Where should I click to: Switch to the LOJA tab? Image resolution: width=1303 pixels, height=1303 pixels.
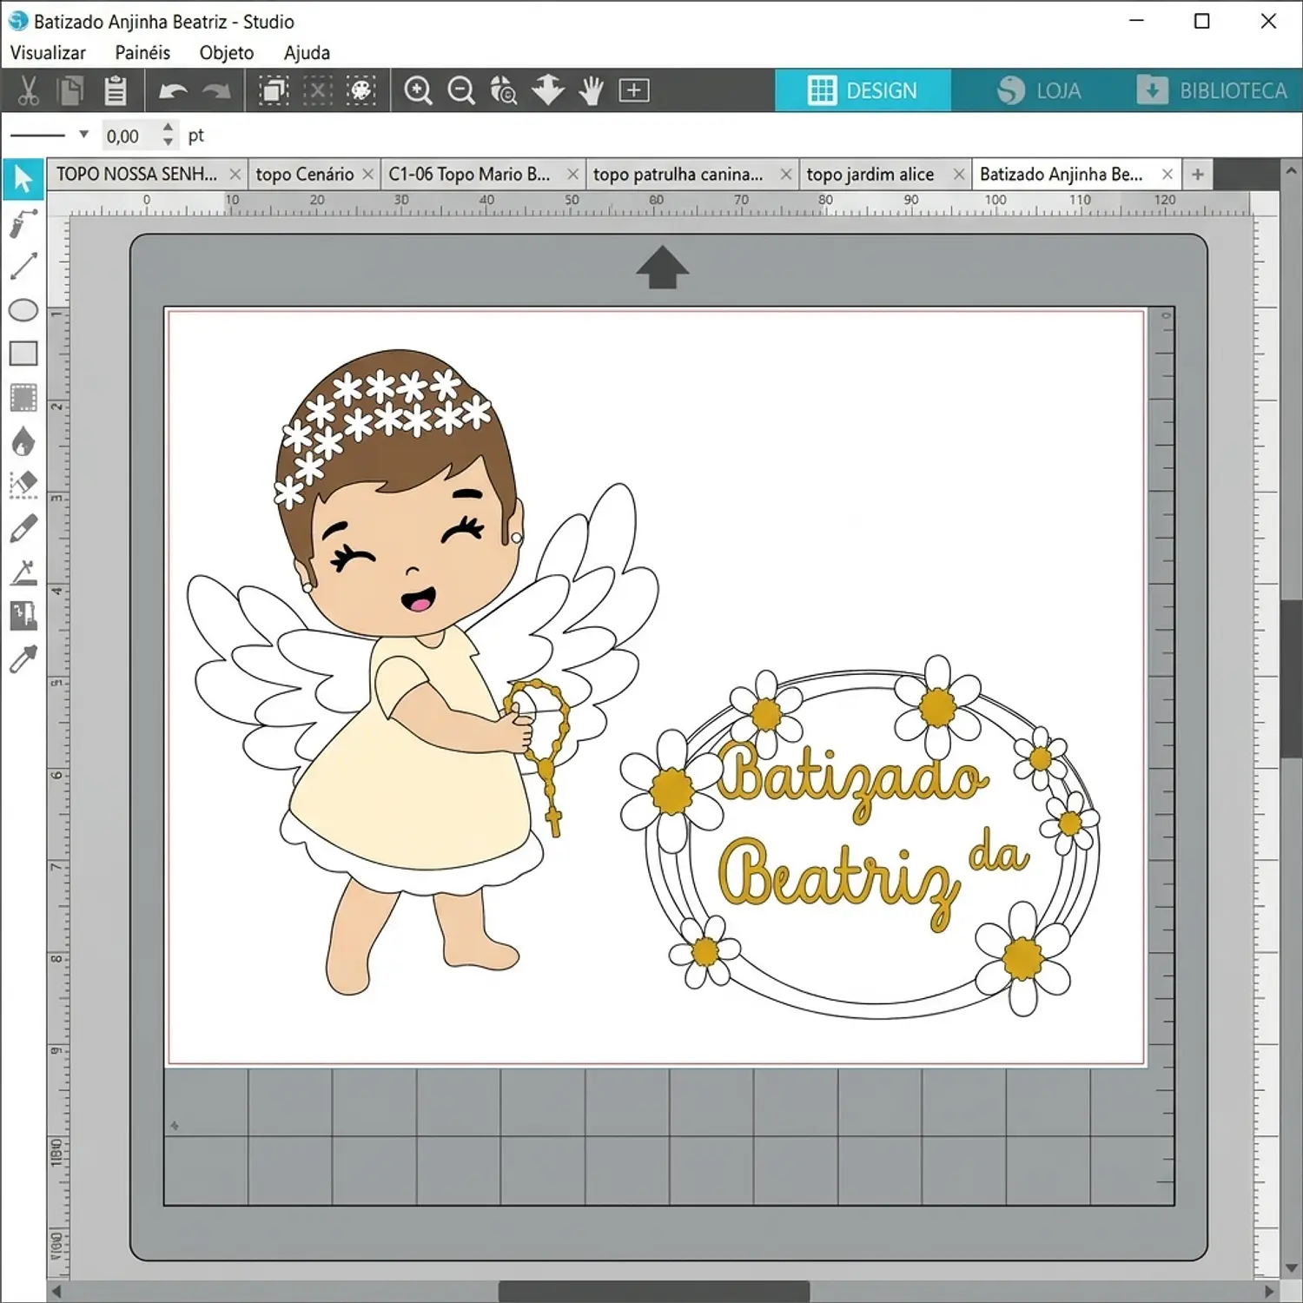pyautogui.click(x=1039, y=90)
